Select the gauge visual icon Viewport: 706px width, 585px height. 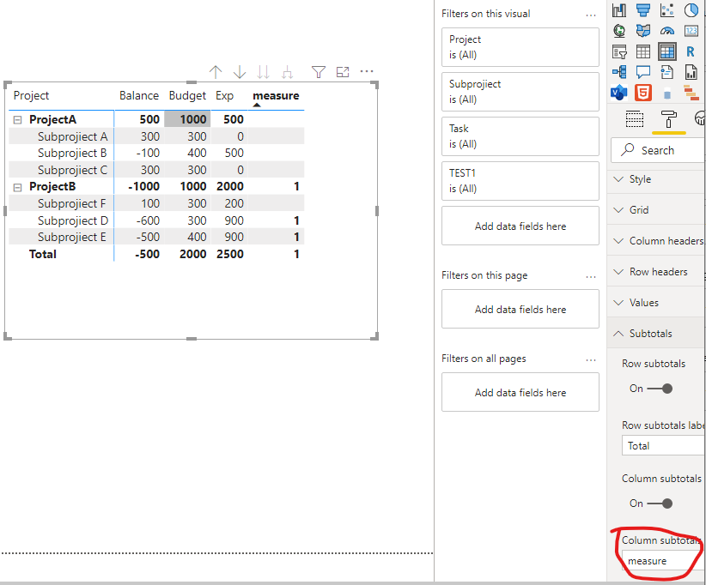coord(667,31)
